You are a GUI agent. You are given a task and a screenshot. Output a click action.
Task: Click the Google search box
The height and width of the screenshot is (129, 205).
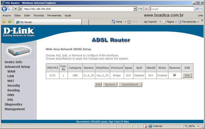pyautogui.click(x=172, y=9)
